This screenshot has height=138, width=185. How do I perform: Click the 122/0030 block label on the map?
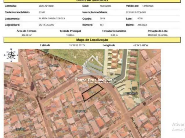(x=133, y=93)
